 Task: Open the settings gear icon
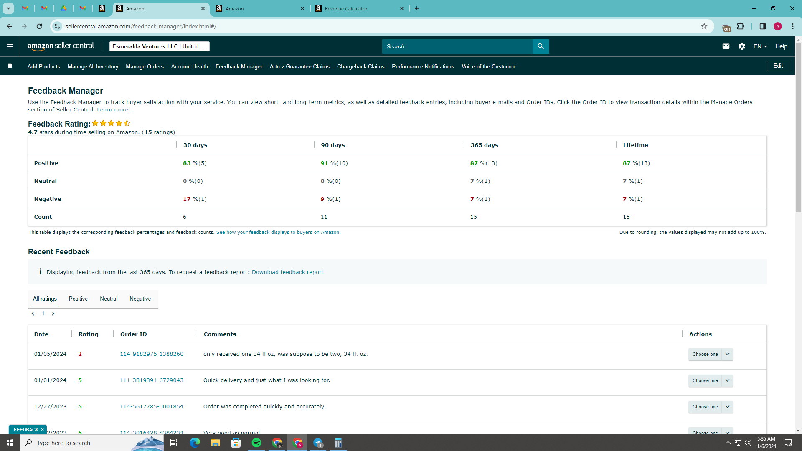742,46
